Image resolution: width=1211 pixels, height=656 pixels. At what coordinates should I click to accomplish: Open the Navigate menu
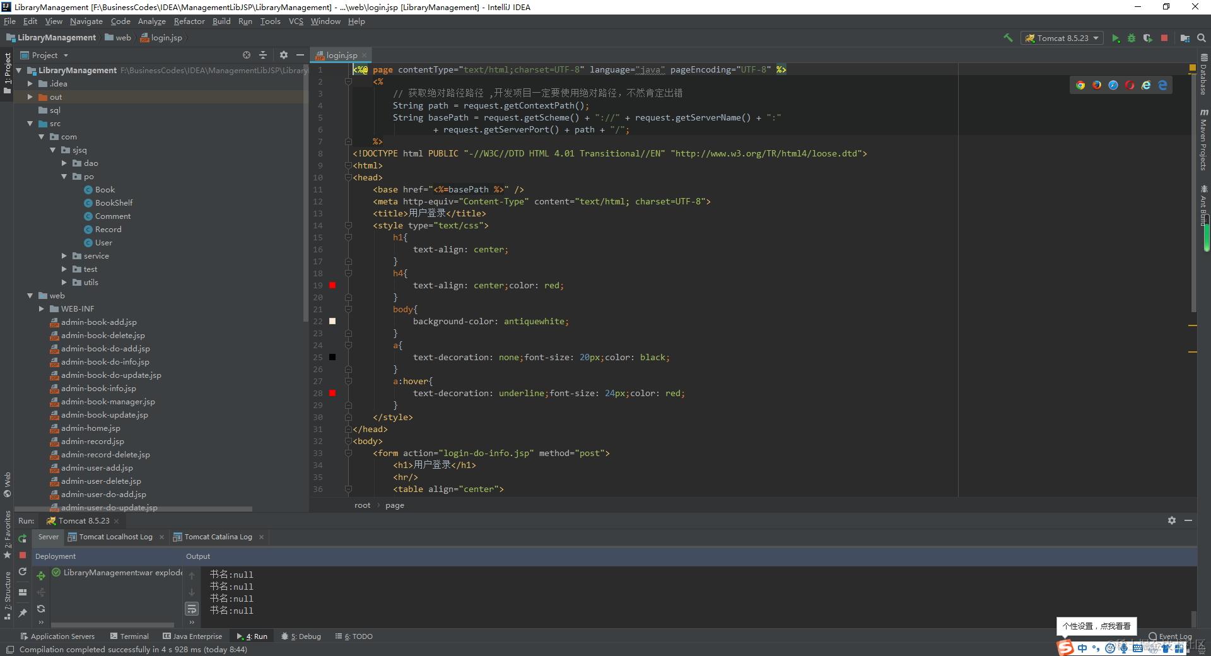pos(86,21)
